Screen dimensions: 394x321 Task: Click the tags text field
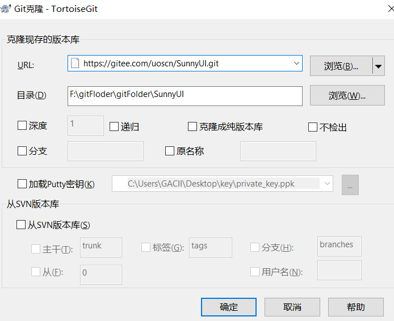click(211, 247)
